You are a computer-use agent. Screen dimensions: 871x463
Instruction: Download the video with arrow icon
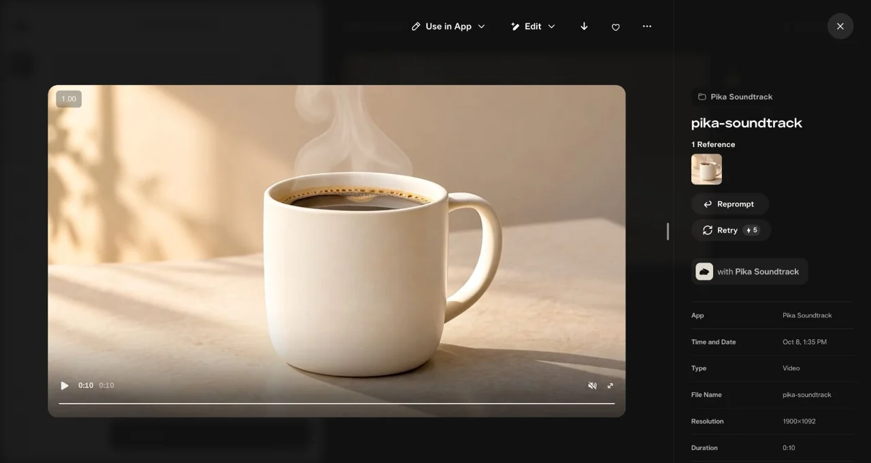[x=584, y=27]
